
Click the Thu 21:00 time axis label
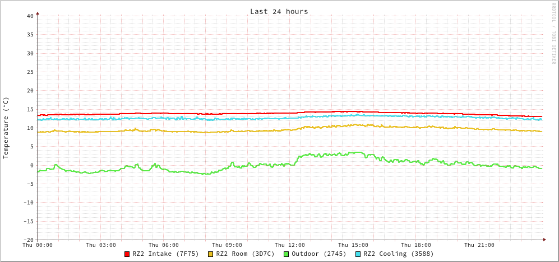479,245
